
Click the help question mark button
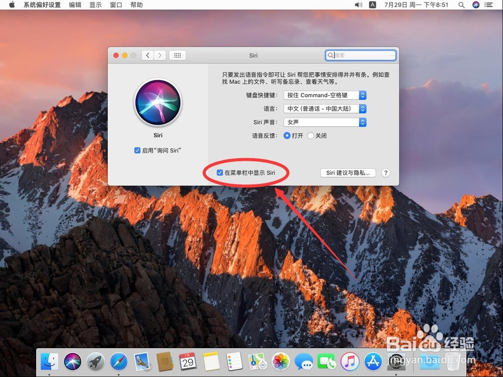coord(386,173)
